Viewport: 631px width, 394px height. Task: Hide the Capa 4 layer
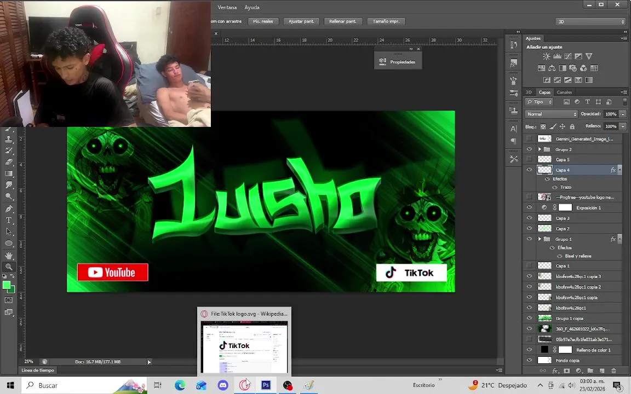529,170
